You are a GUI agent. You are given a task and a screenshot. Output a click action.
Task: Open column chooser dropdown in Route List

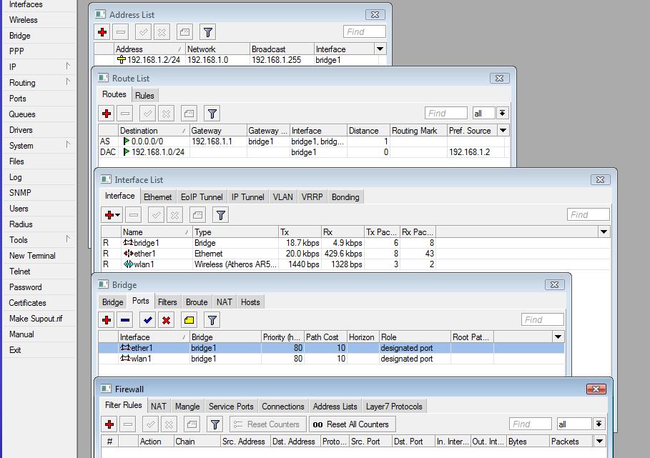(503, 131)
